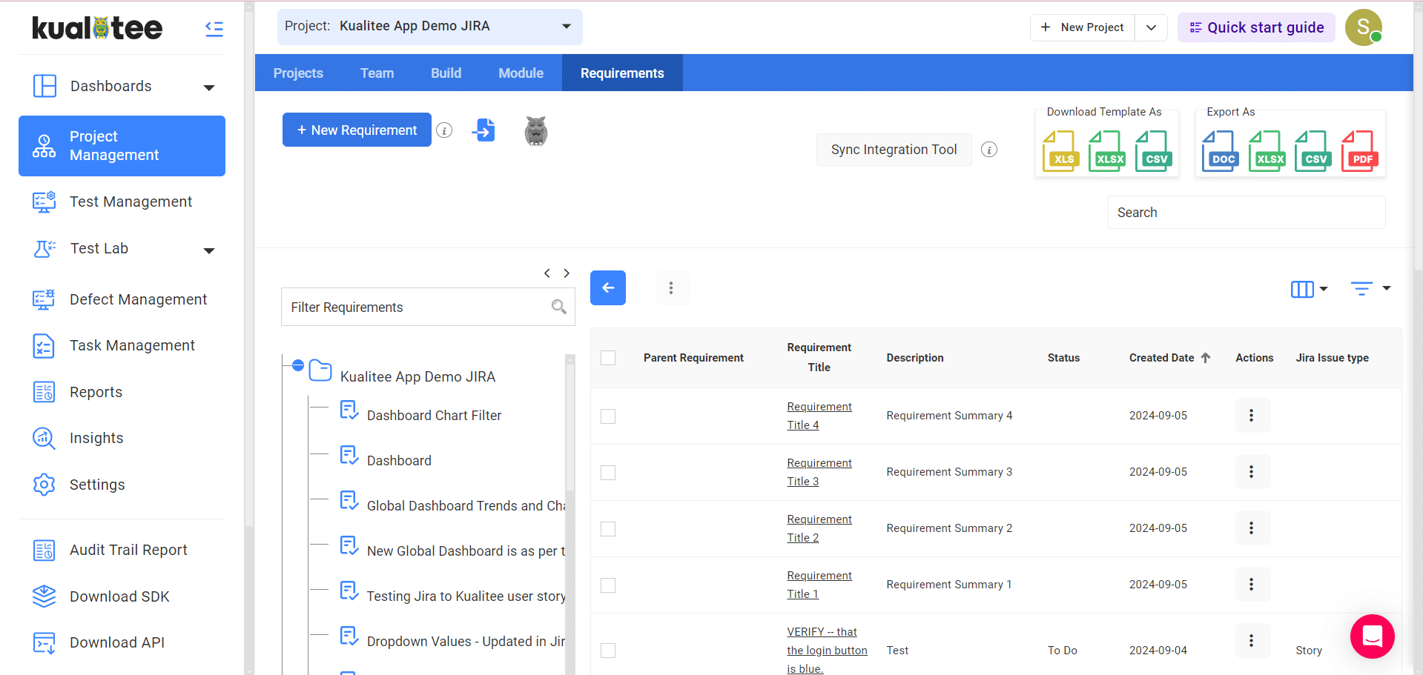Viewport: 1423px width, 675px height.
Task: Click info icon beside Sync Integration Tool
Action: tap(988, 150)
